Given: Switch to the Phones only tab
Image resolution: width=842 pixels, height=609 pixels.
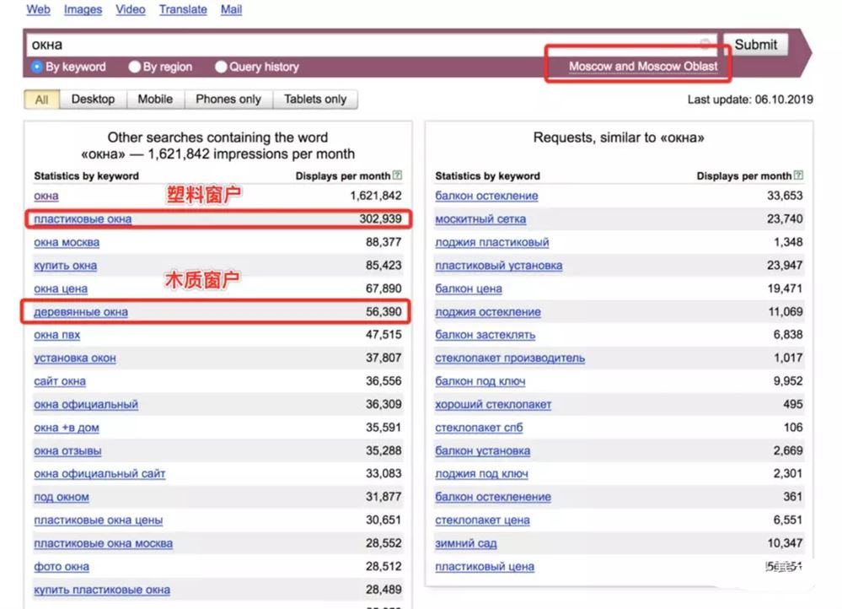Looking at the screenshot, I should (228, 100).
